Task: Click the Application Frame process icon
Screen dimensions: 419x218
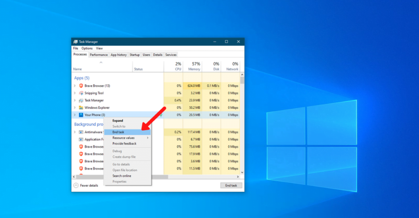Action: point(81,139)
